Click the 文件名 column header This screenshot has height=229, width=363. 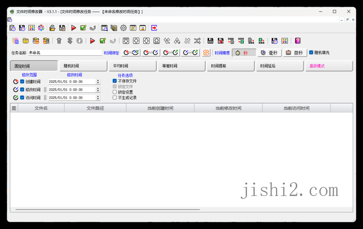41,108
